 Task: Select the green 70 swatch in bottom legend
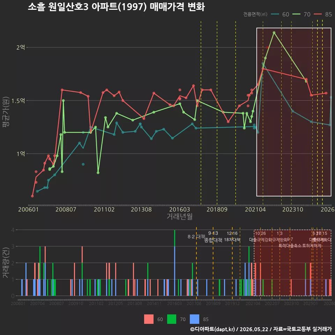pyautogui.click(x=172, y=319)
